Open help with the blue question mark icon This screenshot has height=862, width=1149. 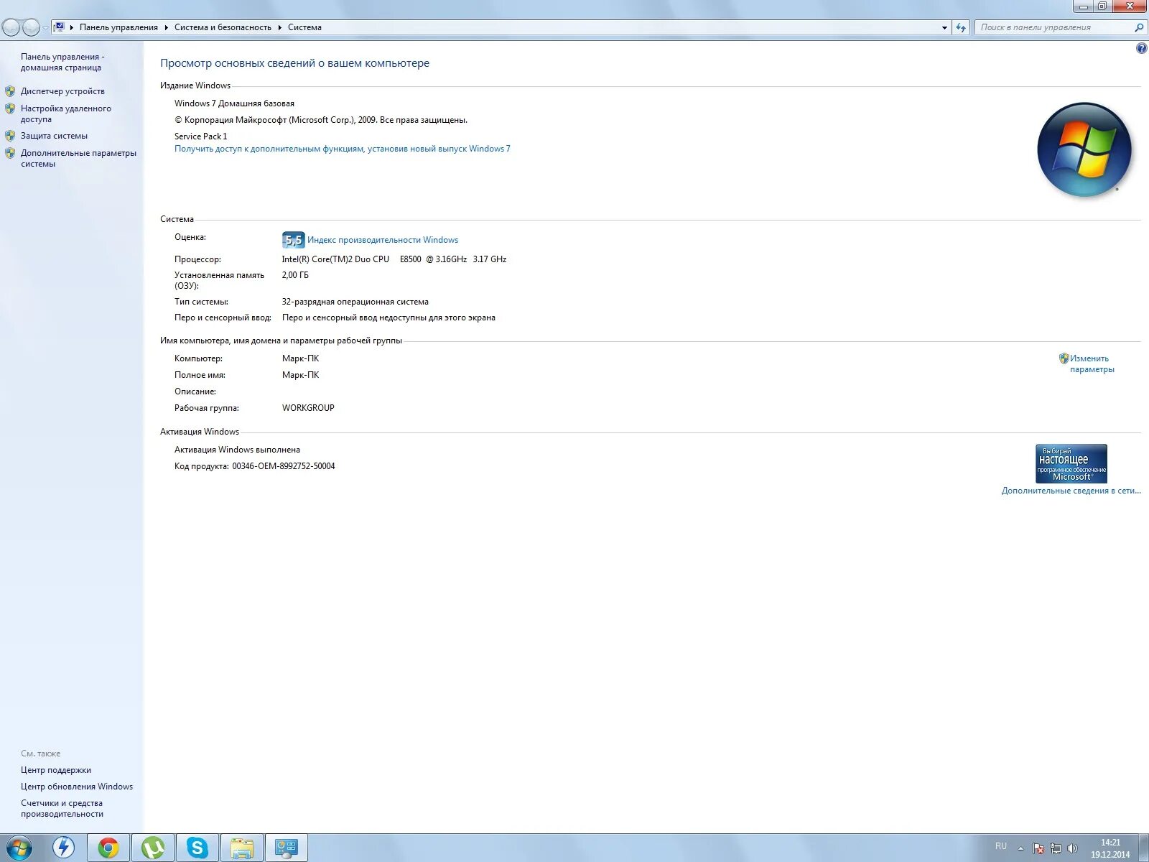(x=1141, y=48)
